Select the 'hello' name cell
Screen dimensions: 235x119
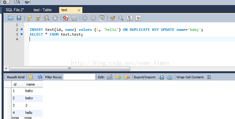click(34, 113)
